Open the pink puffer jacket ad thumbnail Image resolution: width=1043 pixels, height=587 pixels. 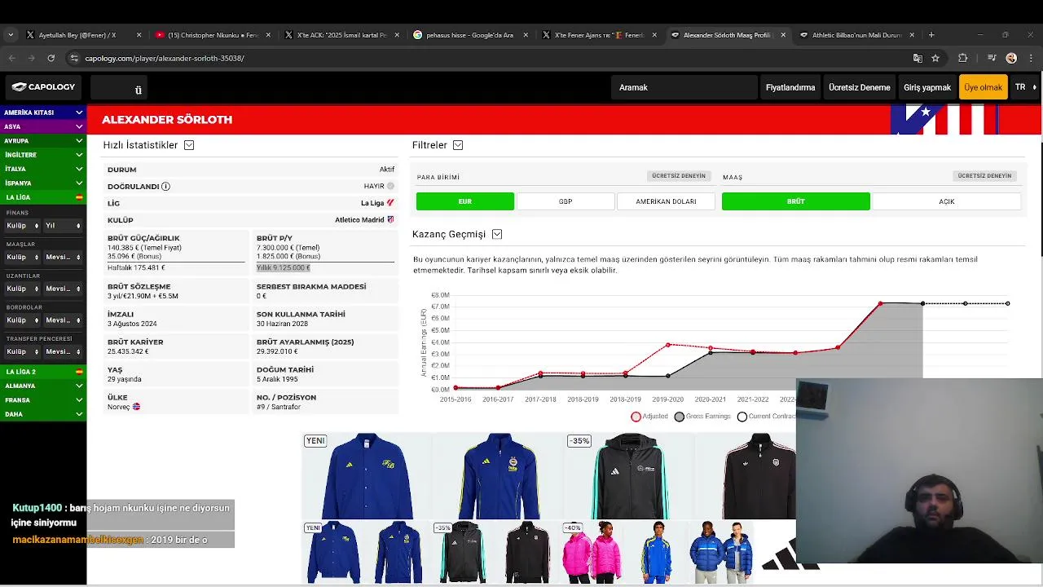pos(592,552)
